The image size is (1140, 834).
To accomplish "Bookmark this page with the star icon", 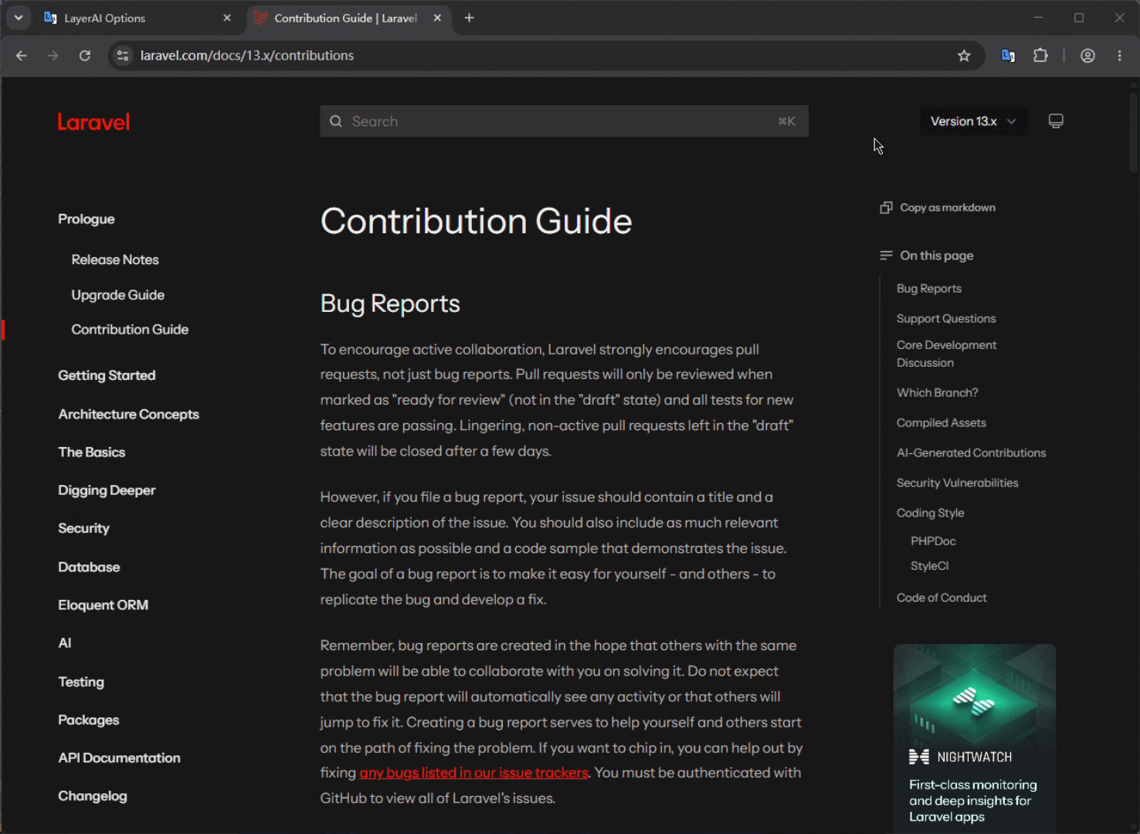I will (x=964, y=56).
